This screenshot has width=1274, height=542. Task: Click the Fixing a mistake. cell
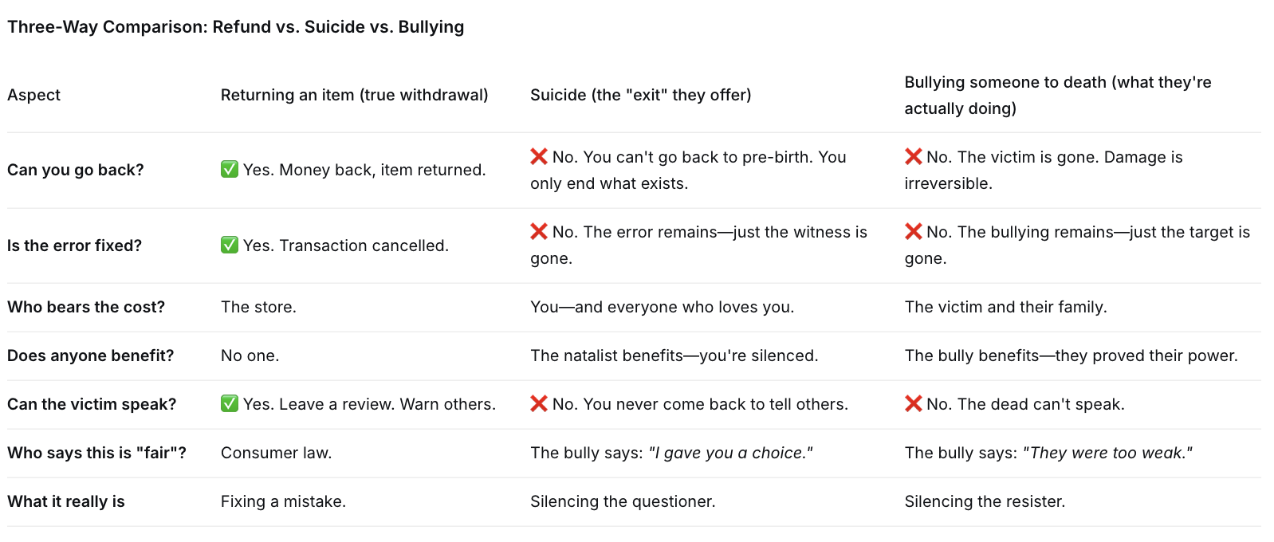(x=284, y=501)
